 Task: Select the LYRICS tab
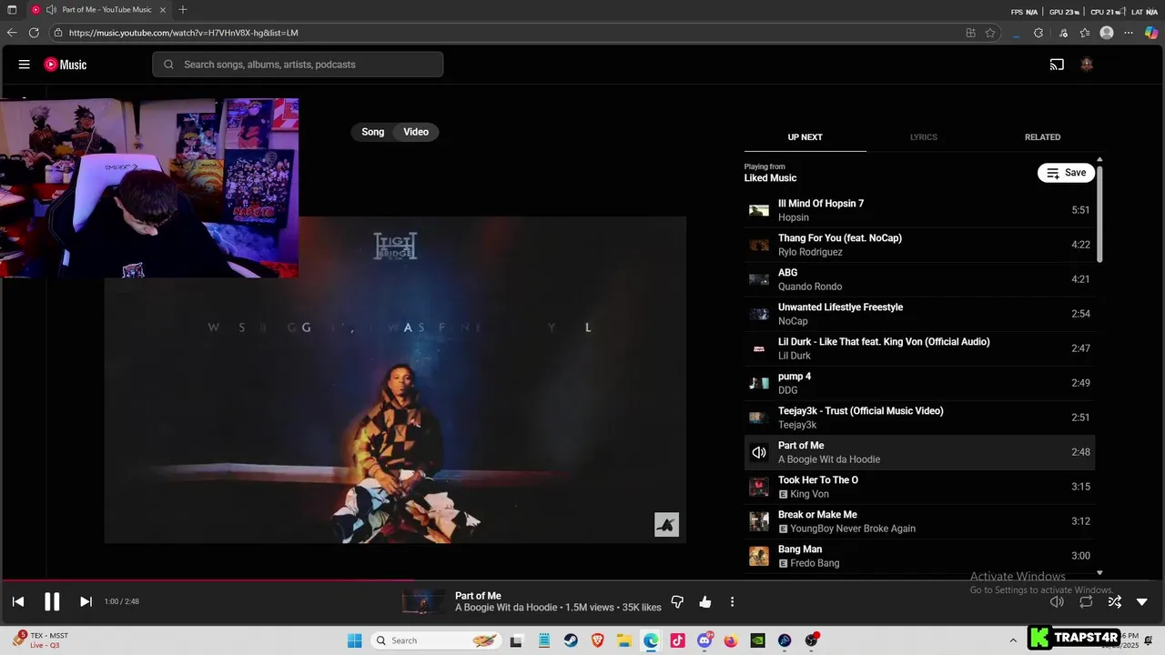924,137
